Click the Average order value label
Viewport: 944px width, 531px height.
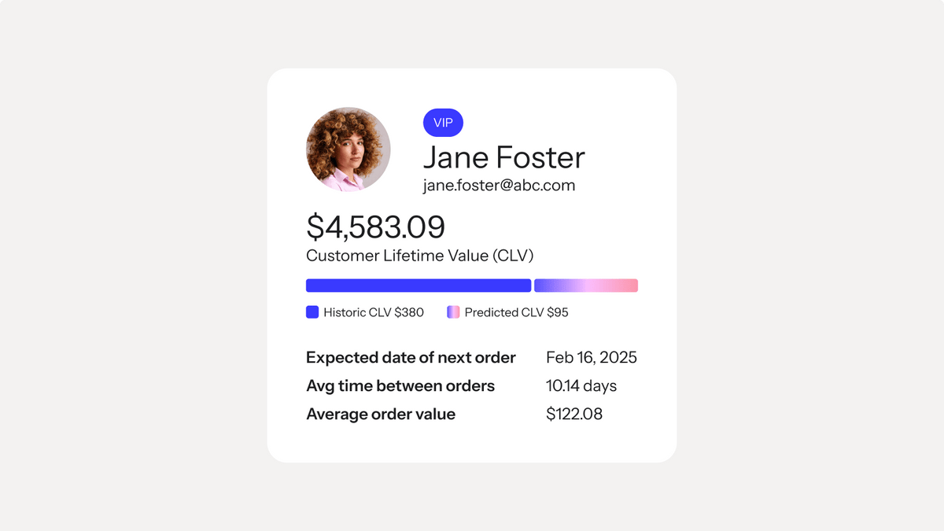pos(381,415)
